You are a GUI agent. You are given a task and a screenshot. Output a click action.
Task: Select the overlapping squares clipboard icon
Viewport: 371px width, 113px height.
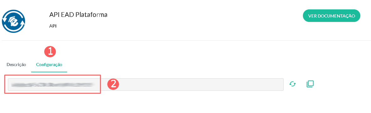310,84
